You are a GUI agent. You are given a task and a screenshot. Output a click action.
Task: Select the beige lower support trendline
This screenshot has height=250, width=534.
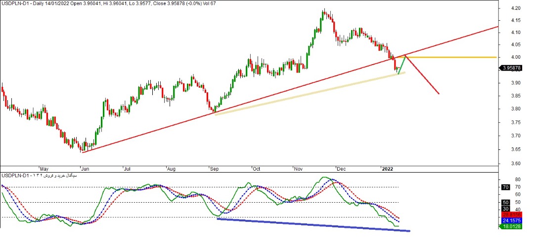(310, 94)
